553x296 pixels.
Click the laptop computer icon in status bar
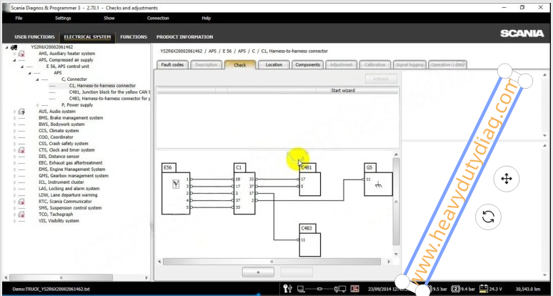[x=301, y=290]
